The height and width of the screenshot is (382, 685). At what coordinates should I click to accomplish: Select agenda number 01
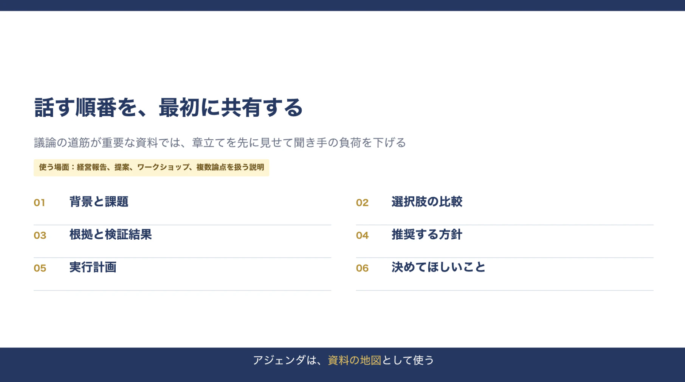39,203
